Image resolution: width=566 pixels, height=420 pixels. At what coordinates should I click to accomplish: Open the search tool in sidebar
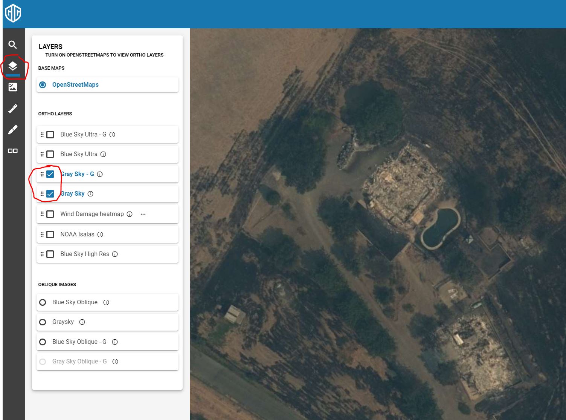tap(13, 45)
